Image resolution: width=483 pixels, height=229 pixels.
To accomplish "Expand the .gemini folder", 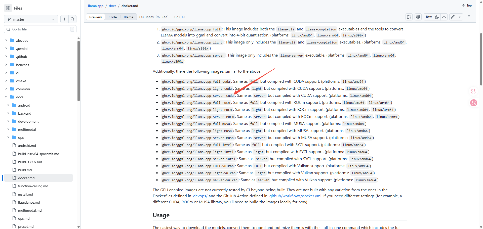I will [6, 48].
